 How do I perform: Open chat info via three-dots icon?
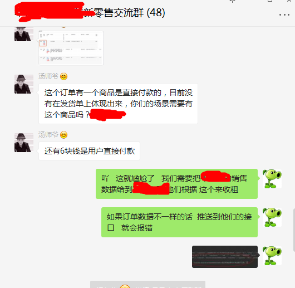(284, 14)
